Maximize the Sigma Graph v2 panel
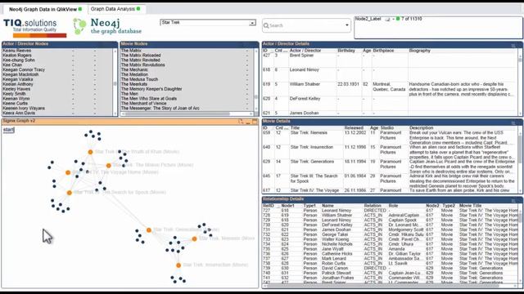Image resolution: width=524 pixels, height=294 pixels. [255, 122]
